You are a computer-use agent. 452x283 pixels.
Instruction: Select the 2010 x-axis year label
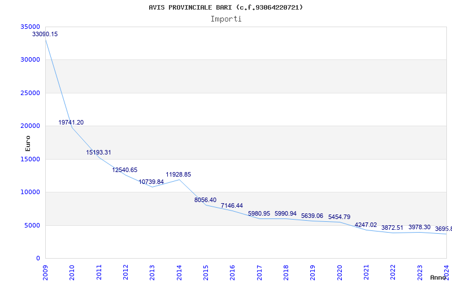[72, 273]
